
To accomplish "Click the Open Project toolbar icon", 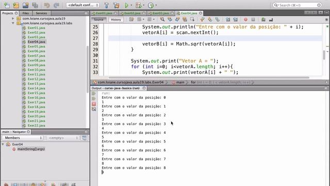I will coord(25,5).
